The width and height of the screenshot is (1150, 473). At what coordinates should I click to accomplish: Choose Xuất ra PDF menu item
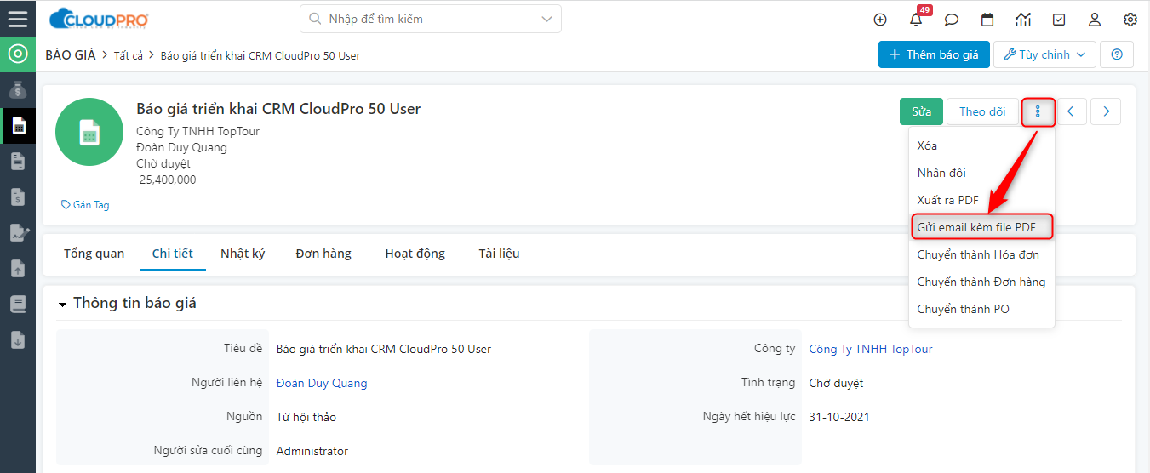[981, 200]
